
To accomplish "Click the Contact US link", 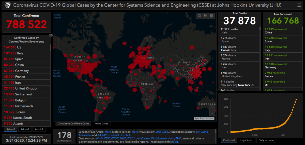I will (x=116, y=135).
